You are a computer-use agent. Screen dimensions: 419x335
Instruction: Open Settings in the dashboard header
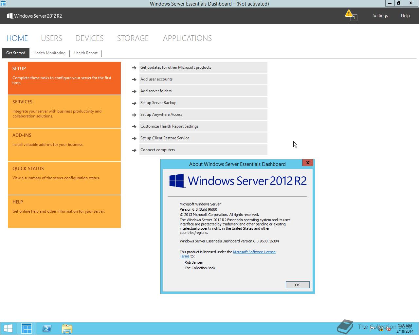[380, 15]
